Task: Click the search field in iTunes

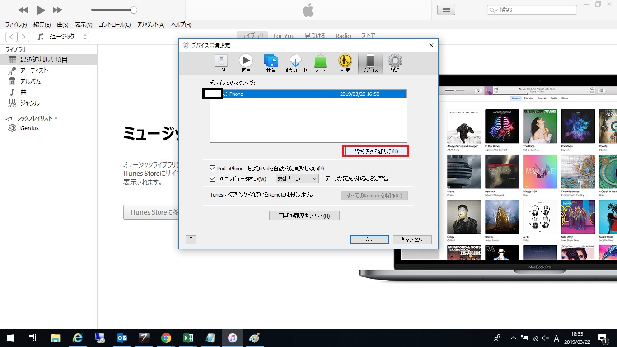Action: (532, 9)
